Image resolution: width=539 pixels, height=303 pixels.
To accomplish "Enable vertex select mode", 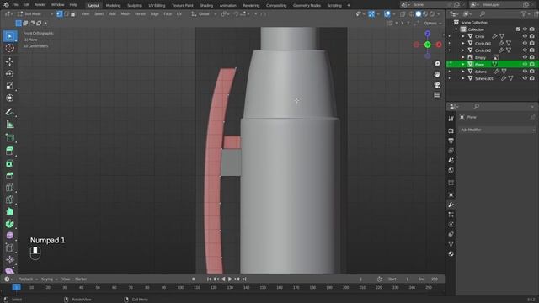I will click(x=60, y=14).
